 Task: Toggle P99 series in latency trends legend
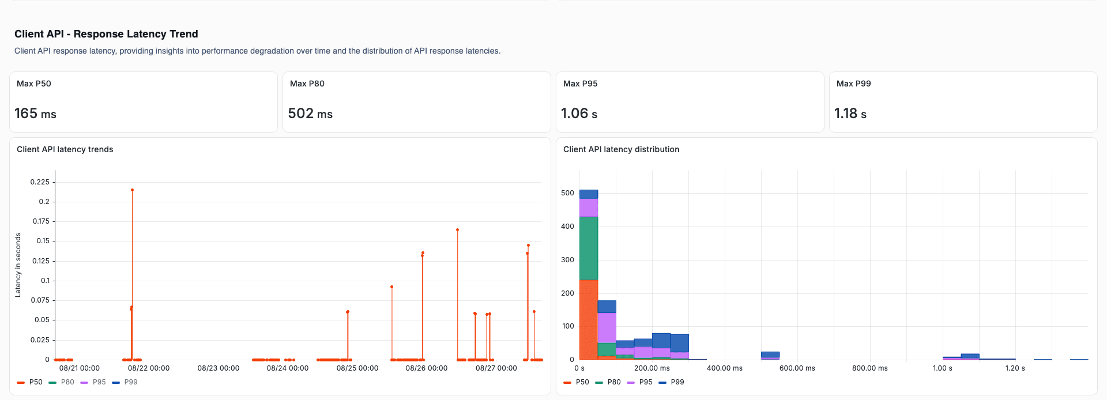coord(125,382)
